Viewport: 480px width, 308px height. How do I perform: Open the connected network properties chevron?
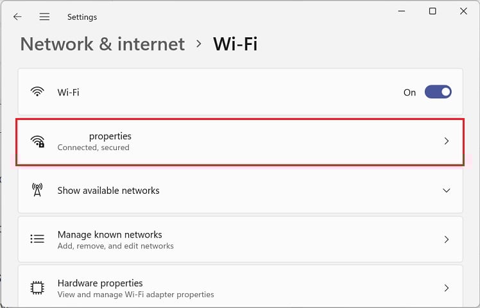pyautogui.click(x=447, y=141)
